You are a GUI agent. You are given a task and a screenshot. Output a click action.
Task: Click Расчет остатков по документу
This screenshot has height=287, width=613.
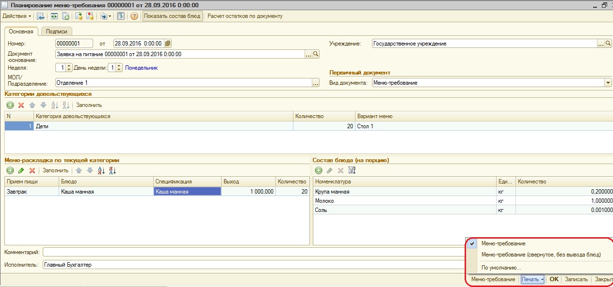pos(245,16)
